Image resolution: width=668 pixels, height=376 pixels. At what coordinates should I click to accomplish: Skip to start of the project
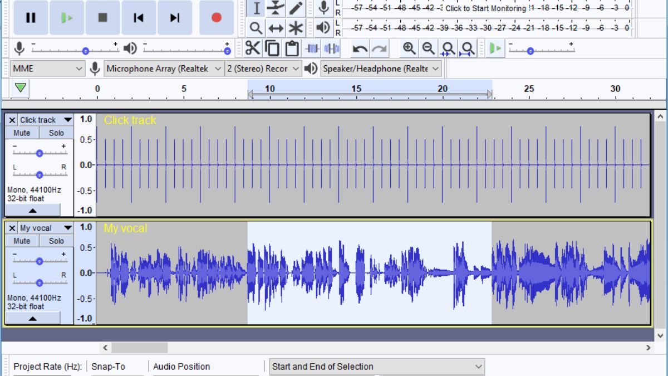click(x=139, y=18)
